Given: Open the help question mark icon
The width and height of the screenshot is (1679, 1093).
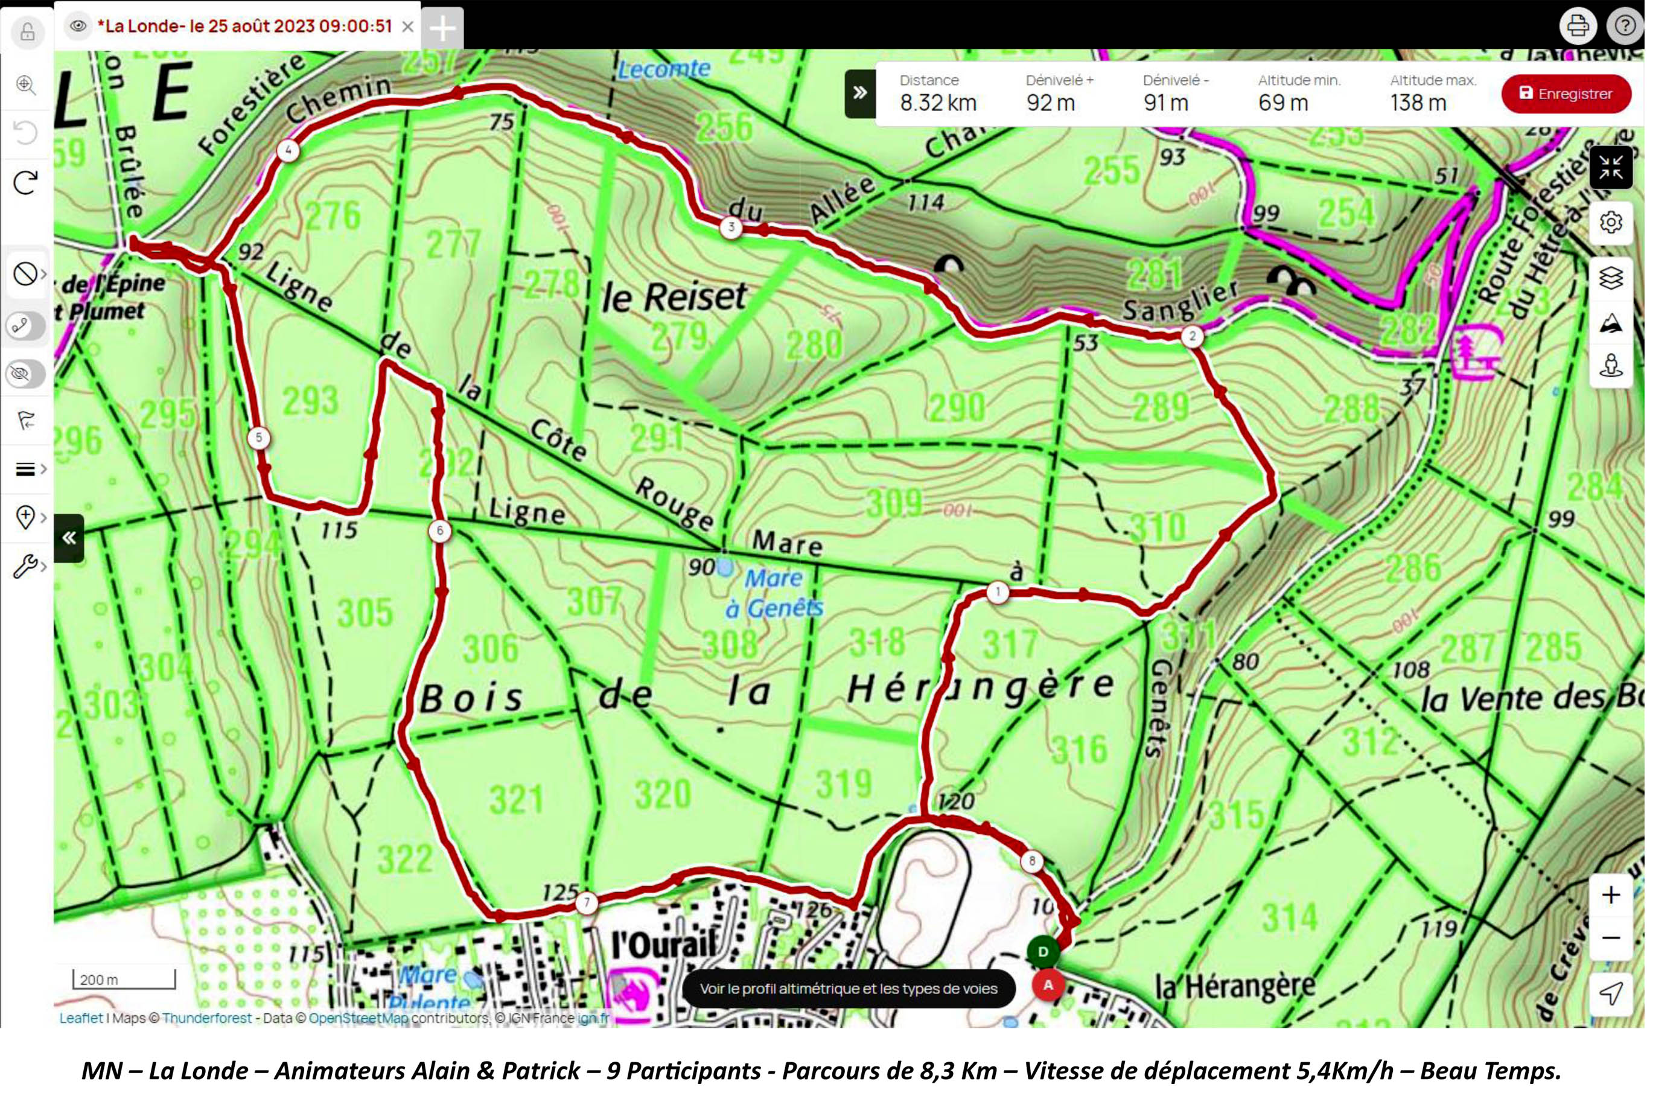Looking at the screenshot, I should (1625, 26).
